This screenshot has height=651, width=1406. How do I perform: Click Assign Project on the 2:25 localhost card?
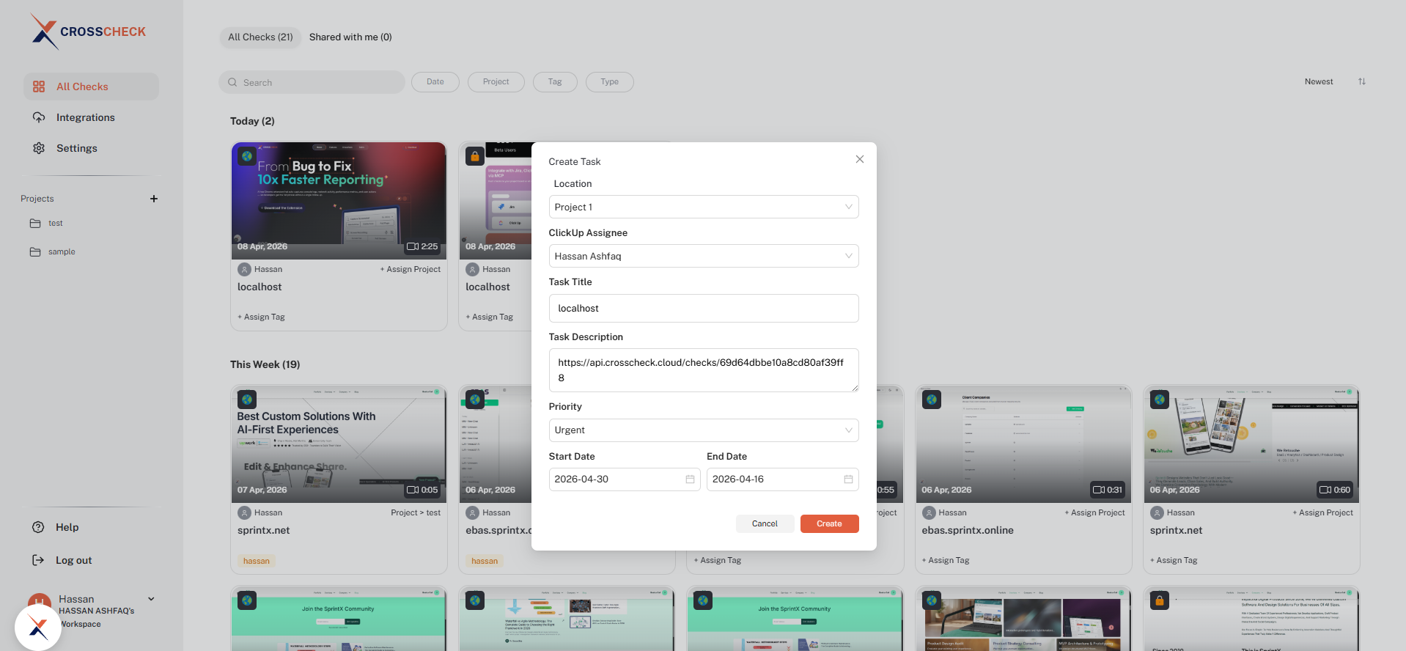[x=411, y=269]
